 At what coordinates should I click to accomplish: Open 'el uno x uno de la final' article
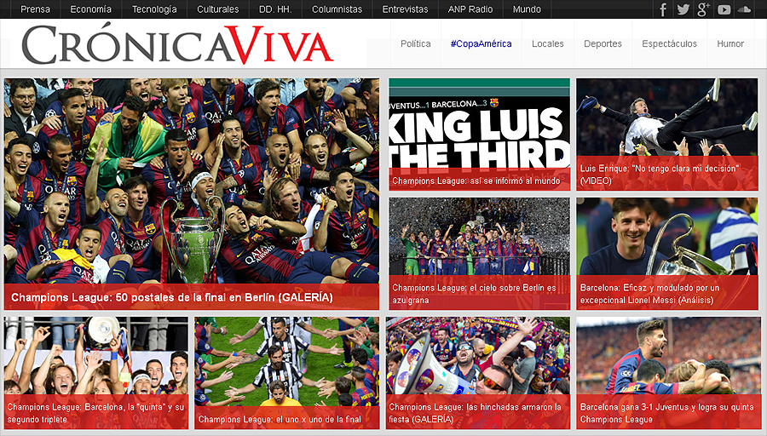(x=280, y=419)
